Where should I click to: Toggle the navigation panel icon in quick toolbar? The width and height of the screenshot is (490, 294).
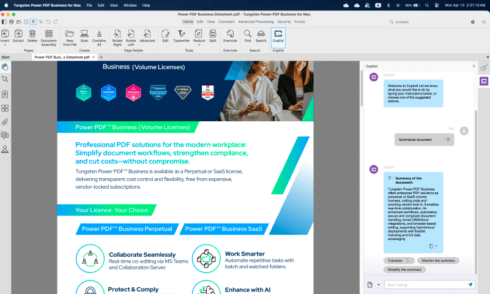[x=4, y=22]
